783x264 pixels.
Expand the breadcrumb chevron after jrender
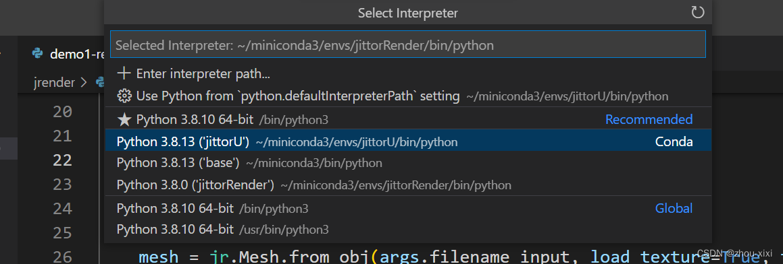(x=83, y=83)
